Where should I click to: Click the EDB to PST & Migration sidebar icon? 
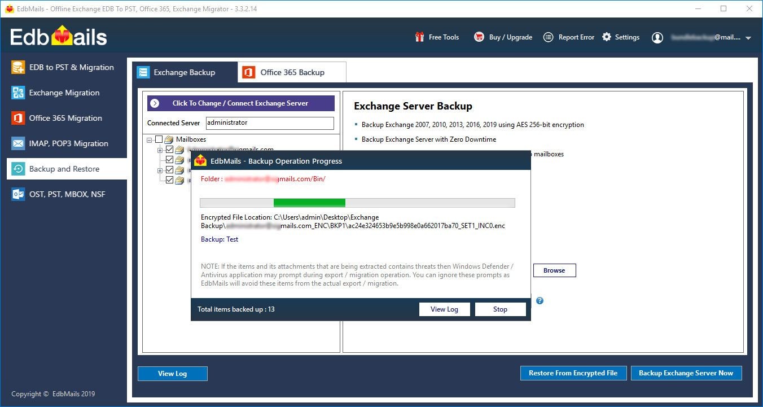point(19,67)
